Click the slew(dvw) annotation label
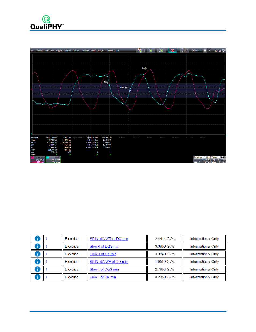Screen dimensions: 256x332 point(123,87)
